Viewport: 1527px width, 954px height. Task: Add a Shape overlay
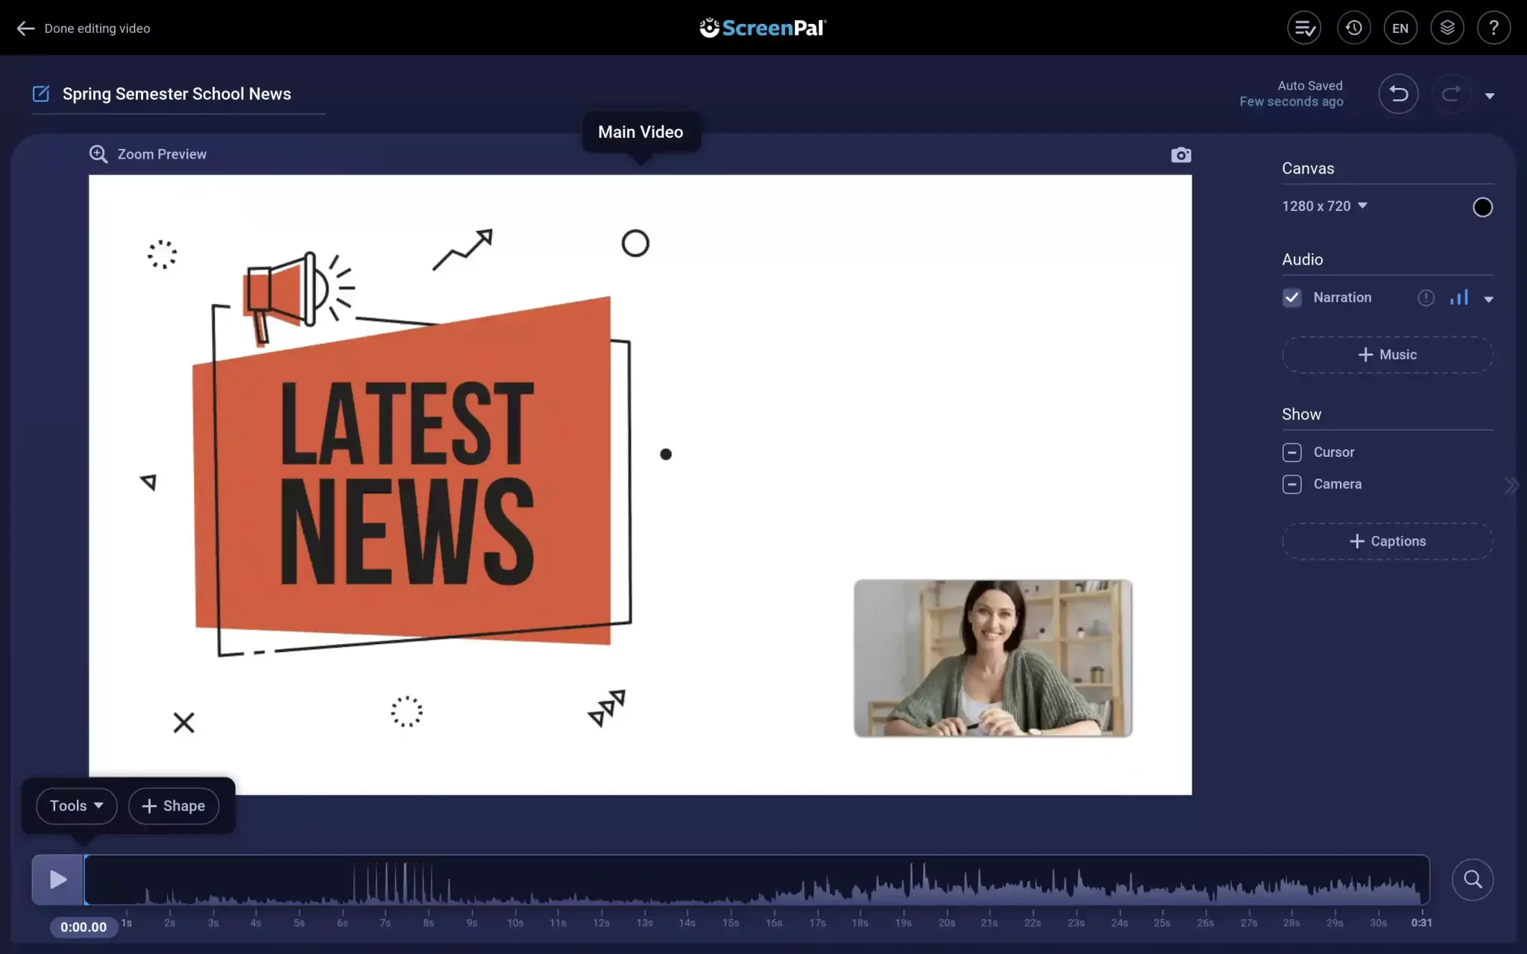174,806
